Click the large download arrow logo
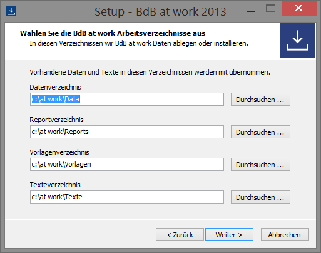This screenshot has height=253, width=321. pos(297,40)
